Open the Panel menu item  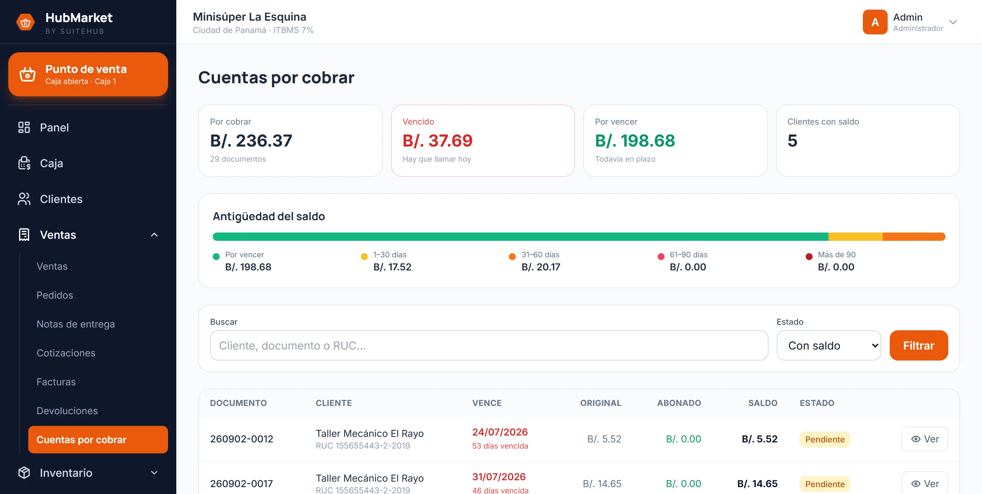click(88, 127)
